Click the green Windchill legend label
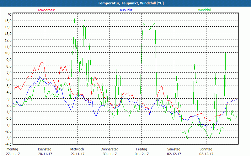The width and height of the screenshot is (251, 157). pos(205,10)
